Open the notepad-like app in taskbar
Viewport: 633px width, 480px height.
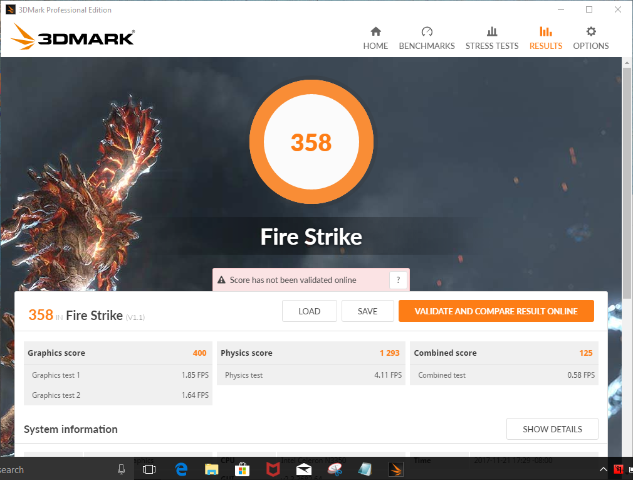coord(365,469)
